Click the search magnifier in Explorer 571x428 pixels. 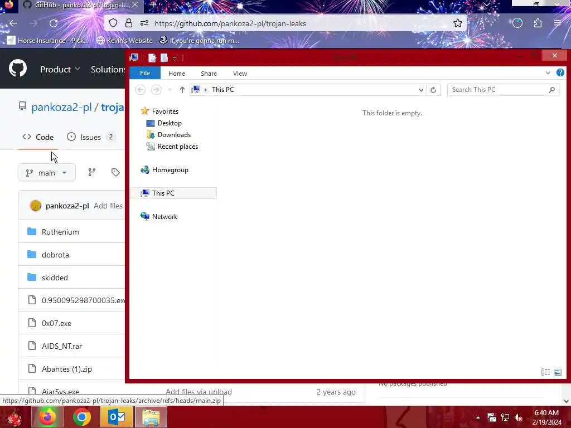pyautogui.click(x=551, y=90)
